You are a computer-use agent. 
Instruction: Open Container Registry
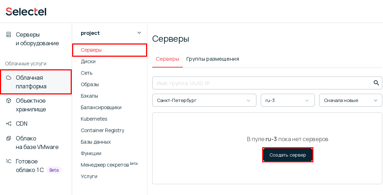coord(102,130)
